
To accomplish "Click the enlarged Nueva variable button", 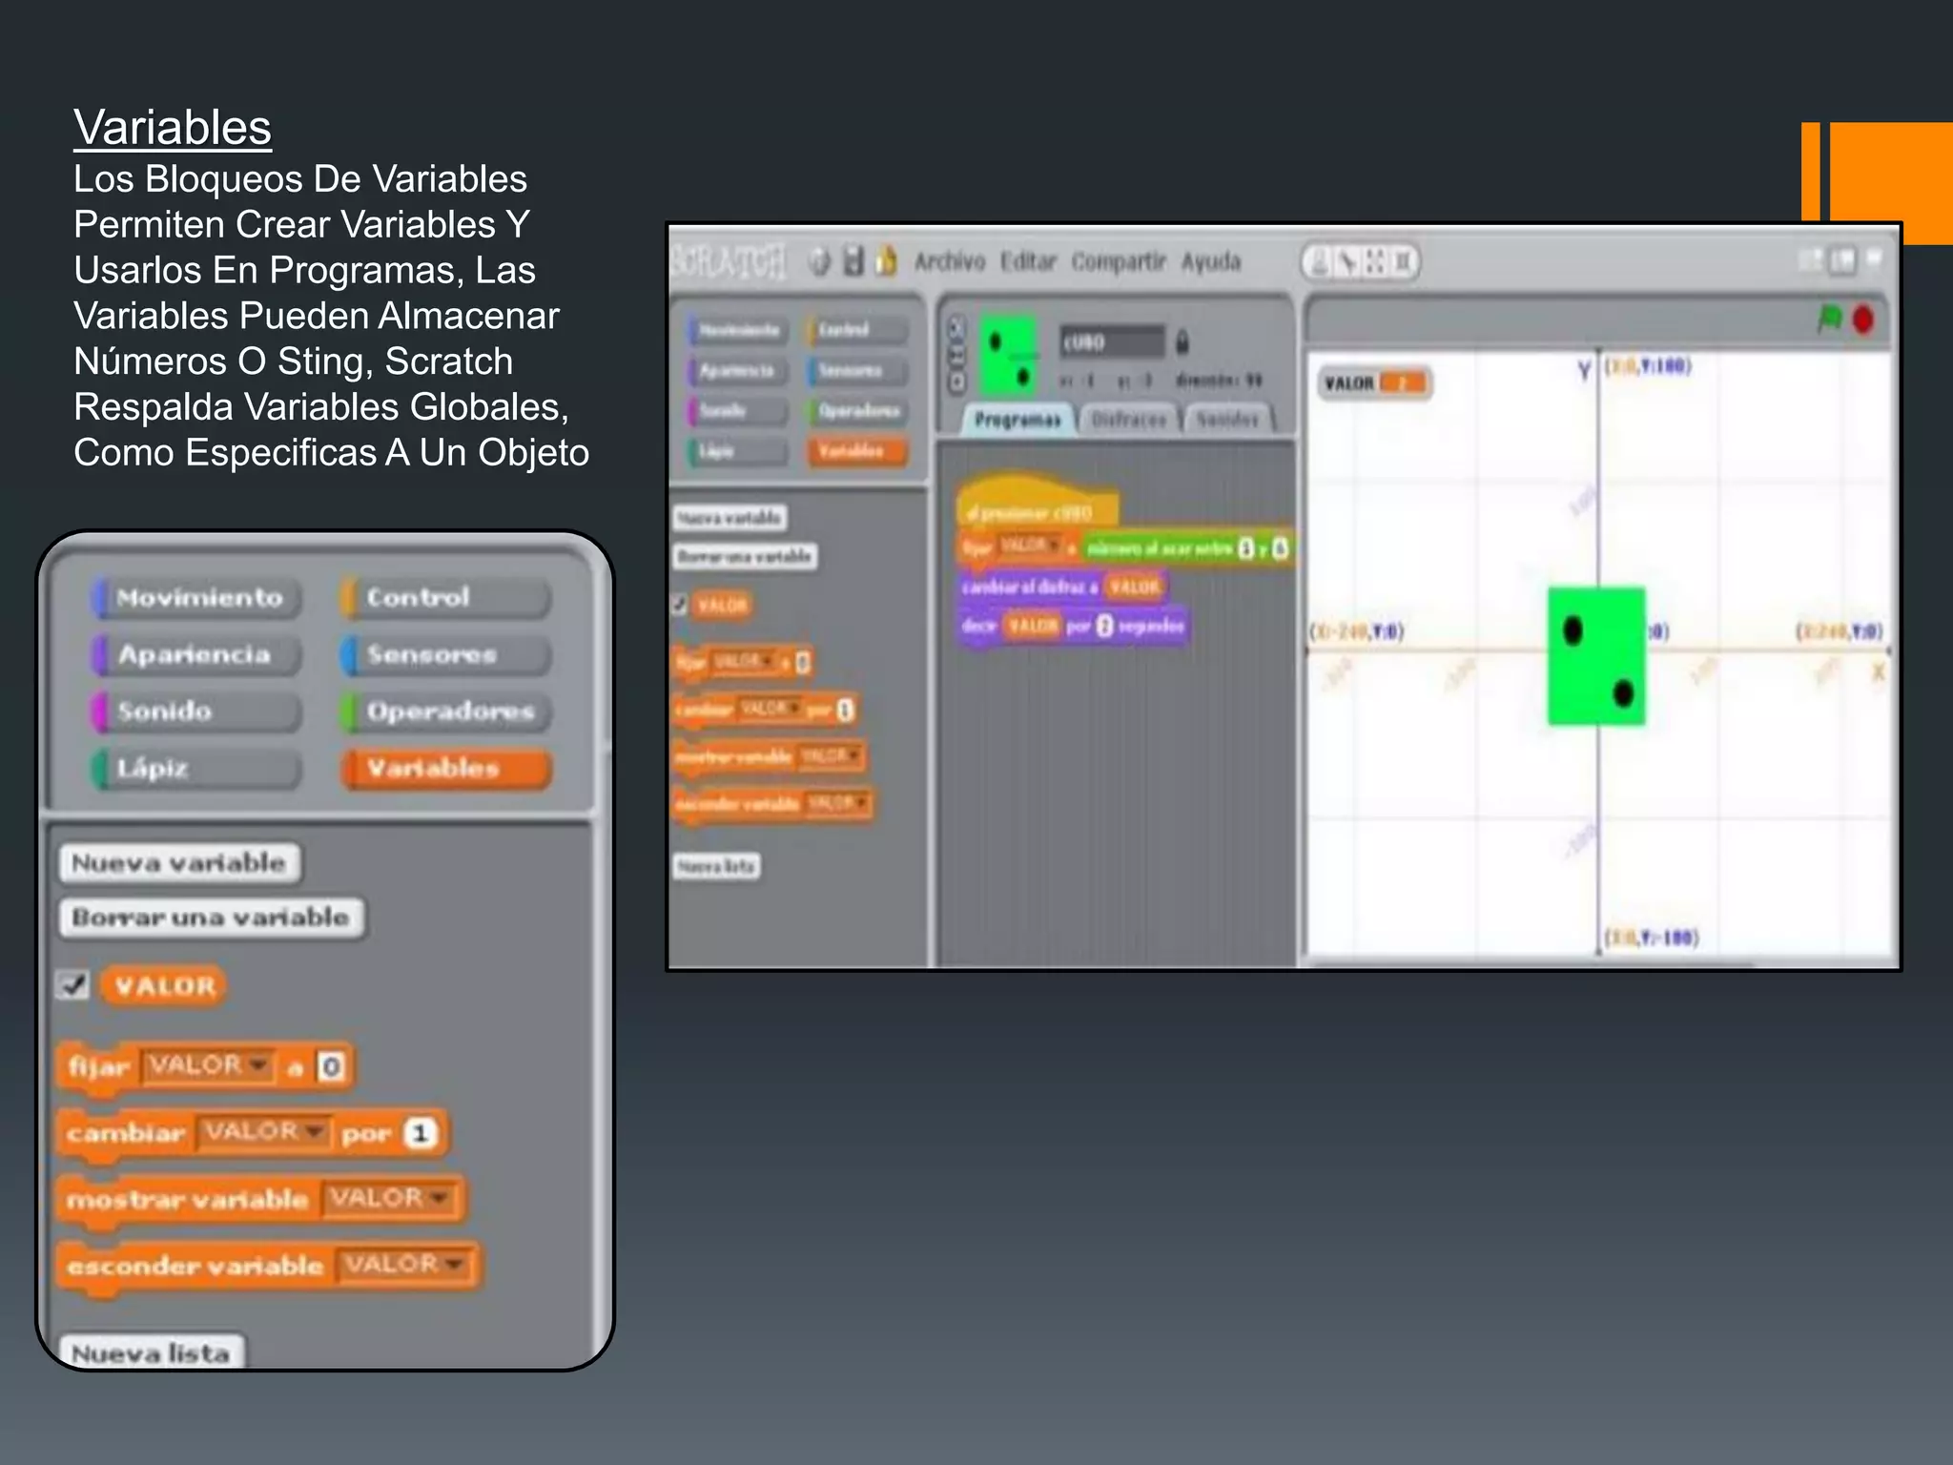I will [179, 863].
